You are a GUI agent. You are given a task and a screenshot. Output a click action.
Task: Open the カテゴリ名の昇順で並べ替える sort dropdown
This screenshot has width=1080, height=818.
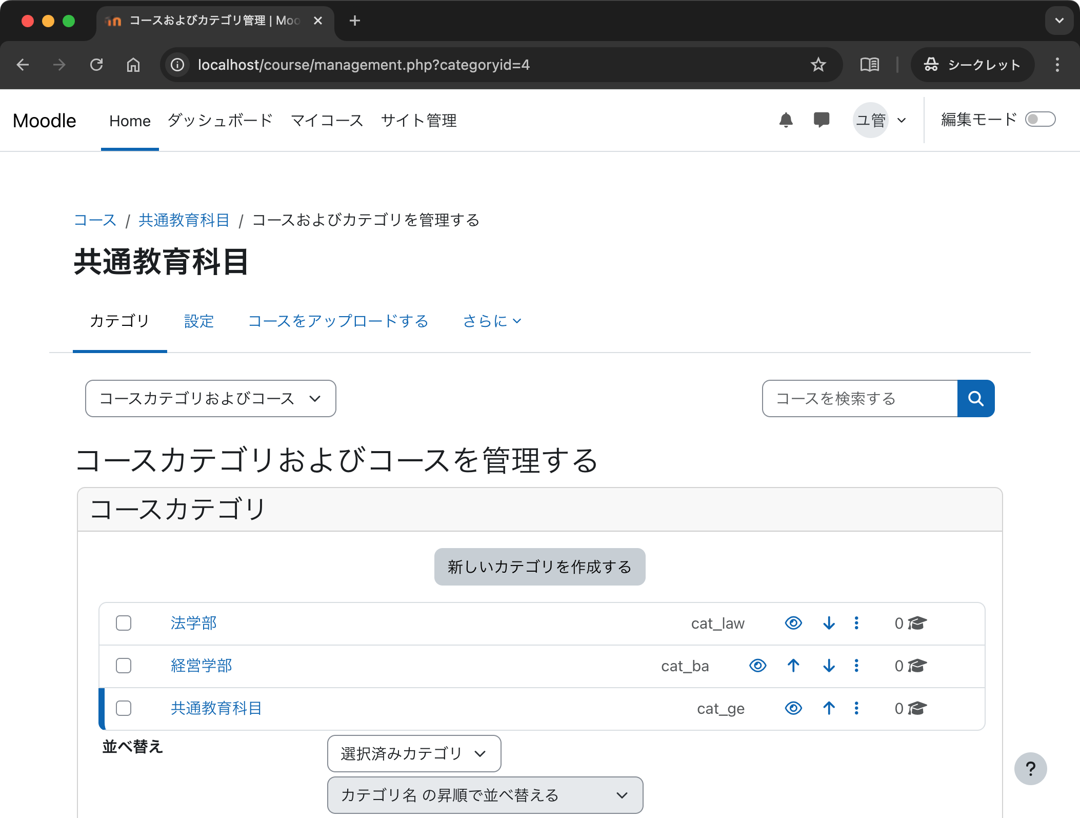(485, 795)
